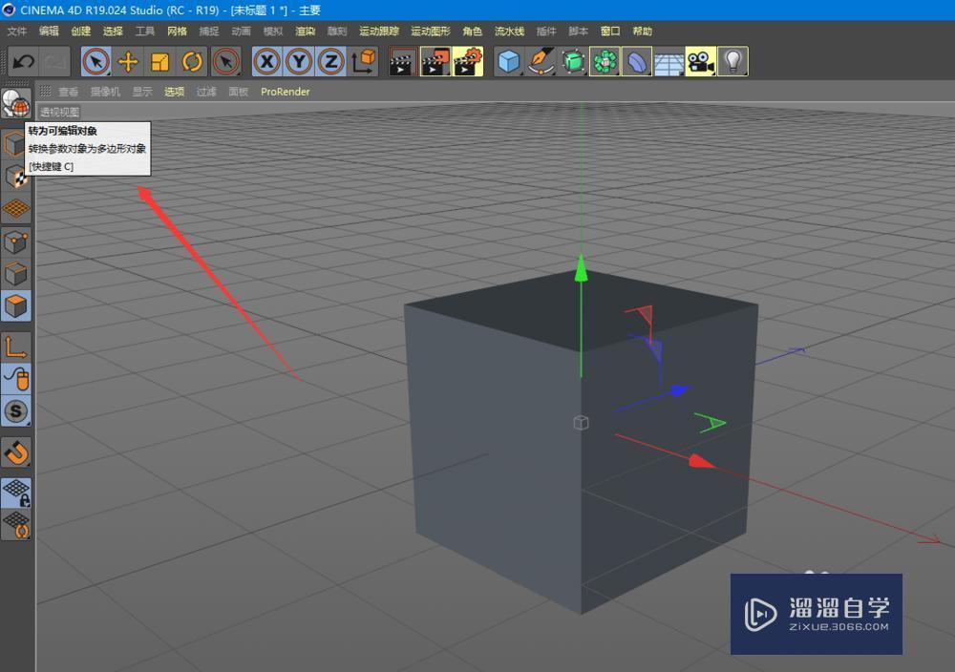Open the Render Settings clapperboard with gear
This screenshot has height=672, width=955.
468,61
